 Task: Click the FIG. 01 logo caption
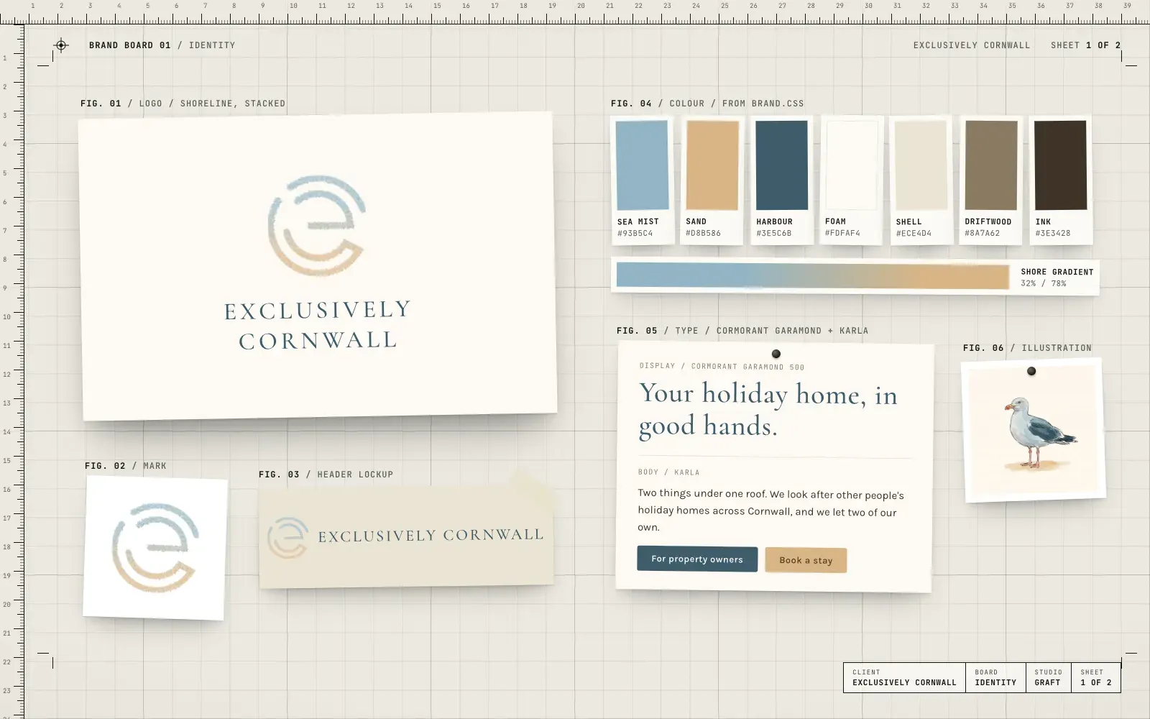[x=183, y=104]
